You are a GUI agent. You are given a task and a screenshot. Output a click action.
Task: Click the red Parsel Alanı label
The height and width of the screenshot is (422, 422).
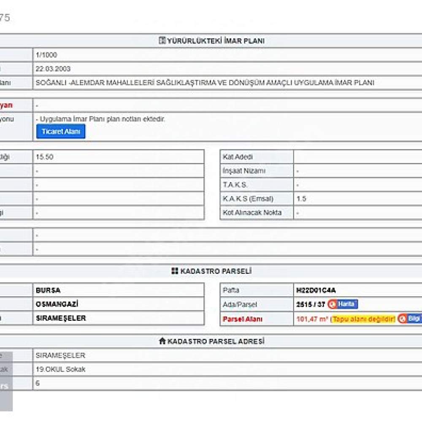242,319
